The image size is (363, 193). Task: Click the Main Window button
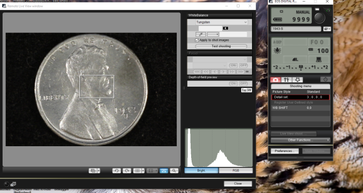[x=317, y=151]
